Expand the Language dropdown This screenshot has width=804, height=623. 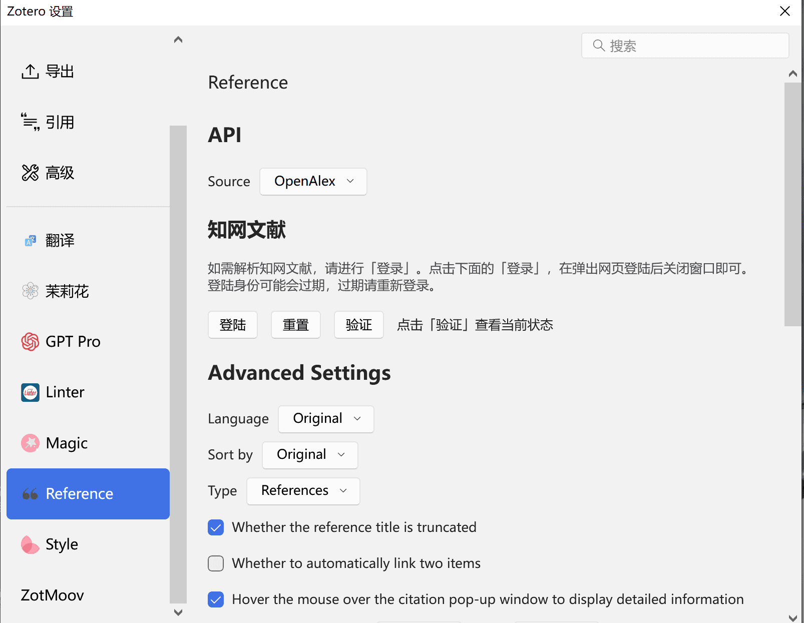(x=326, y=419)
